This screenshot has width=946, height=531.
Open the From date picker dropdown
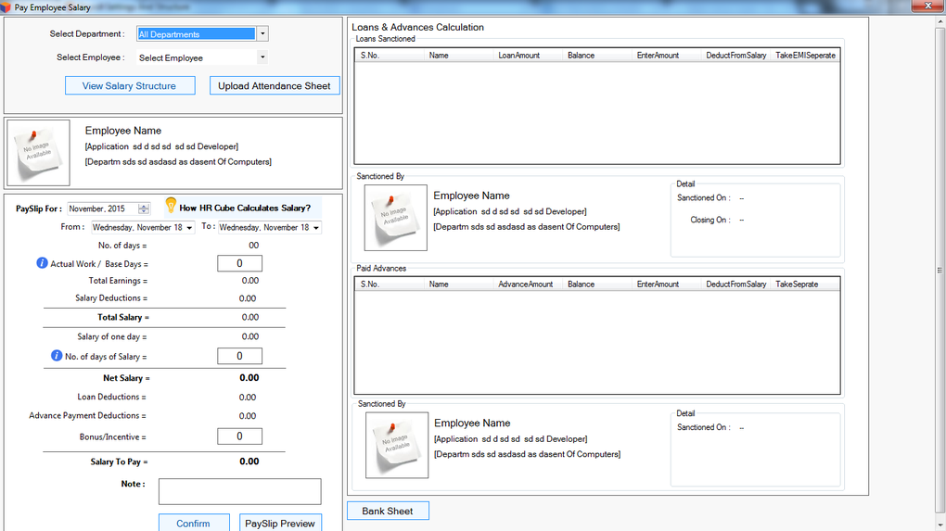pyautogui.click(x=189, y=227)
